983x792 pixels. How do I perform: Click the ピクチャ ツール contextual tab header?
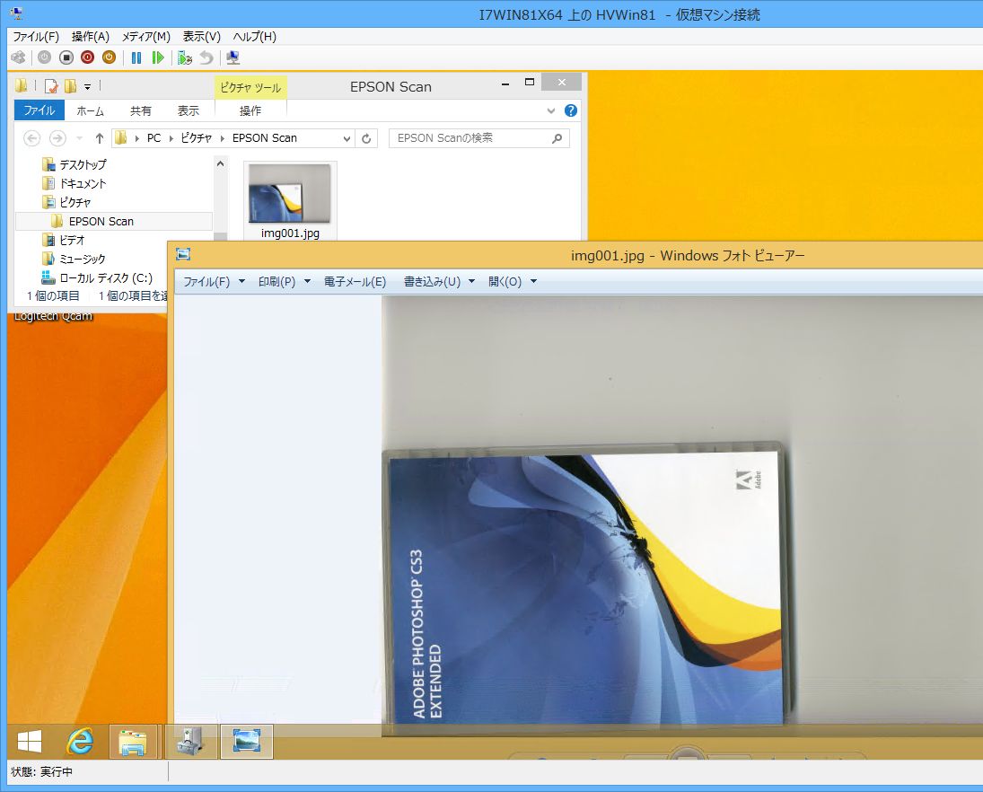(x=250, y=87)
